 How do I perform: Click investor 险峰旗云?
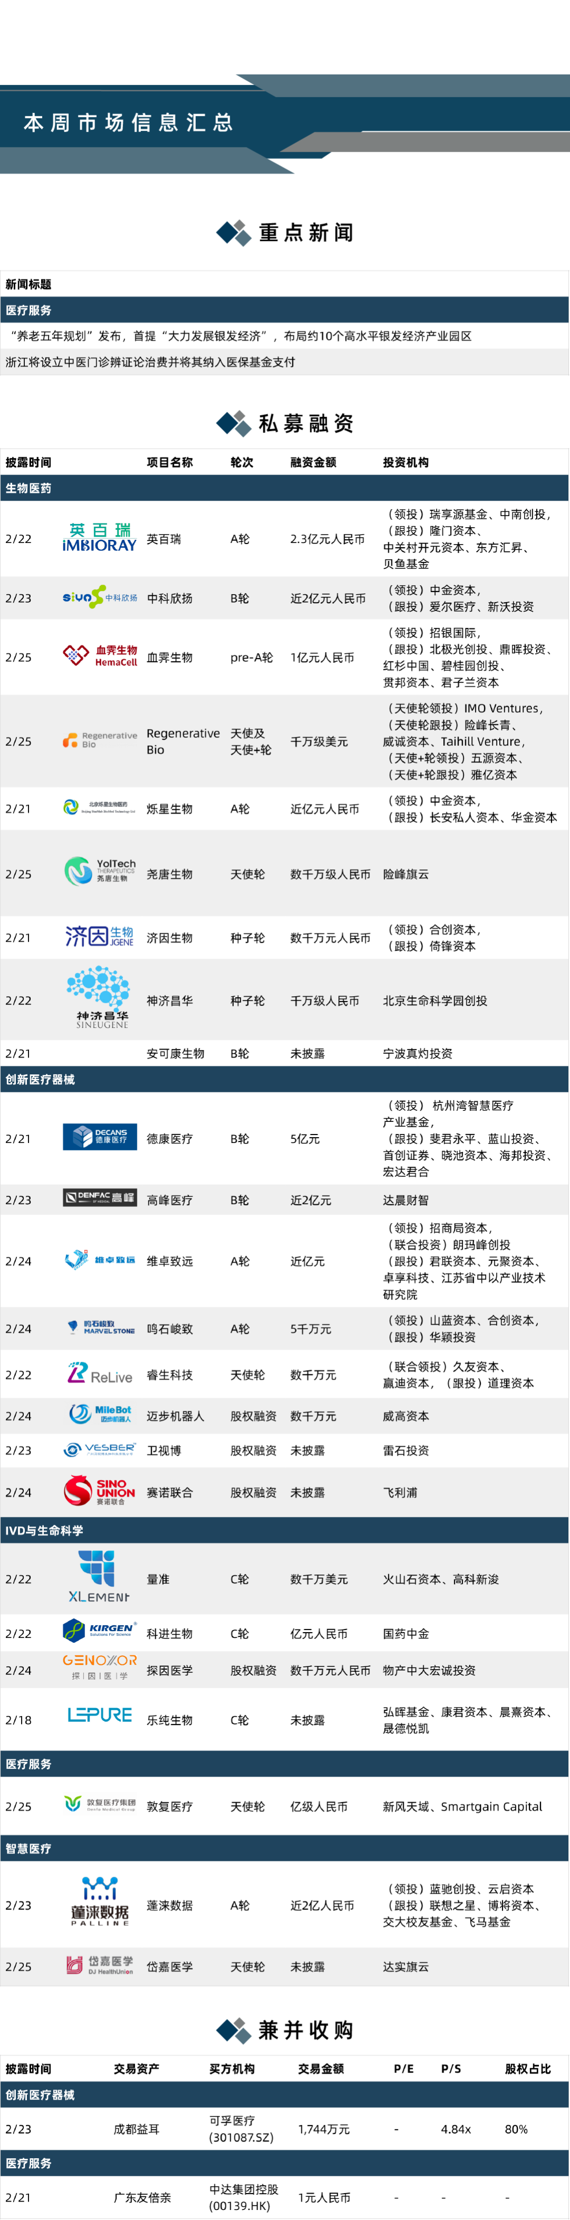[405, 874]
